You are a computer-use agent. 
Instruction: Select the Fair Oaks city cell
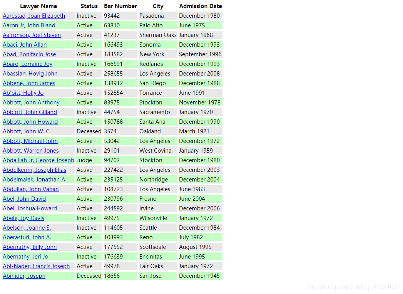(158, 266)
